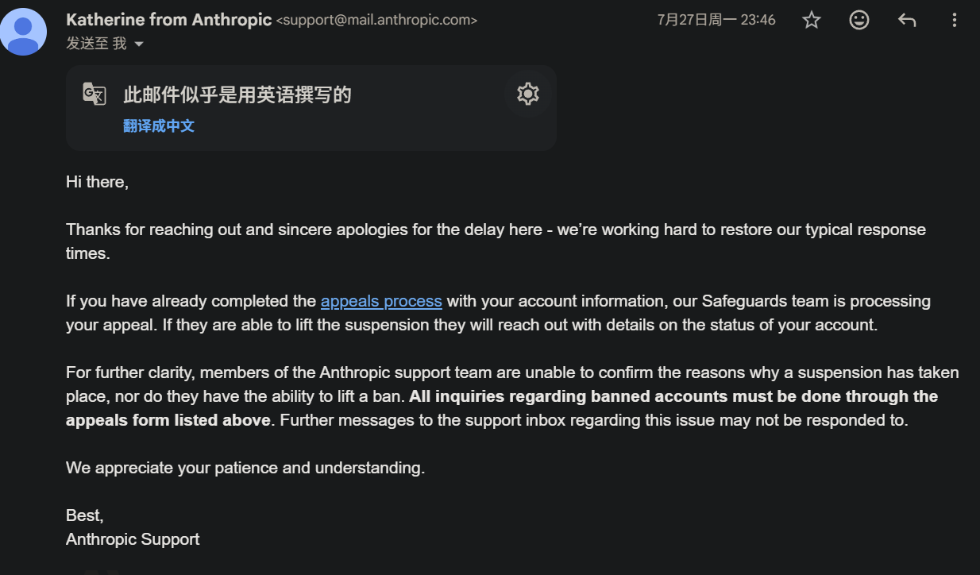This screenshot has width=980, height=575.
Task: Reply using the arrow icon
Action: [906, 20]
